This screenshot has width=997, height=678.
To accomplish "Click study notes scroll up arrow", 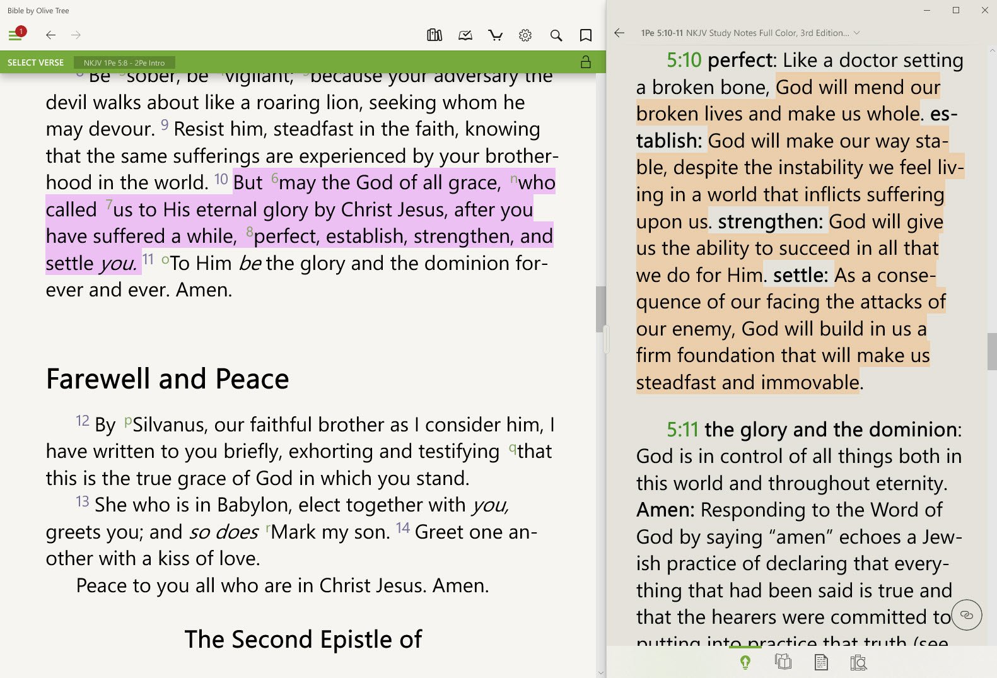I will tap(992, 50).
